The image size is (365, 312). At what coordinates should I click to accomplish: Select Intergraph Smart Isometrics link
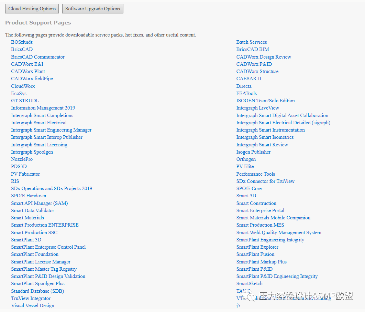(265, 137)
